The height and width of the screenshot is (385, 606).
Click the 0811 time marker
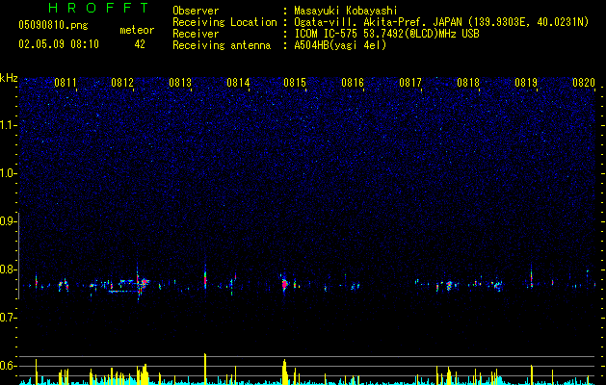(65, 83)
